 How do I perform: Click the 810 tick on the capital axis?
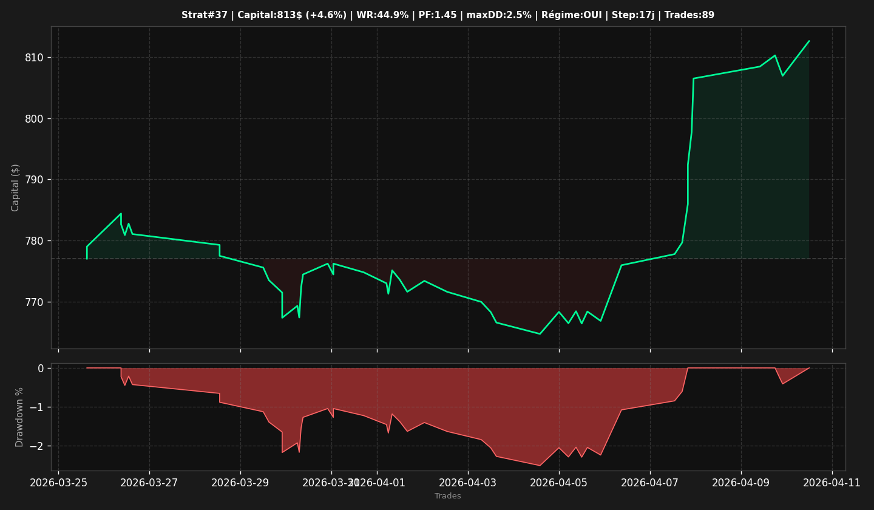(x=34, y=58)
